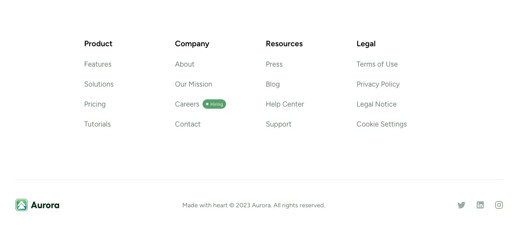Image resolution: width=519 pixels, height=230 pixels.
Task: Click the Aurora logo icon
Action: tap(22, 205)
